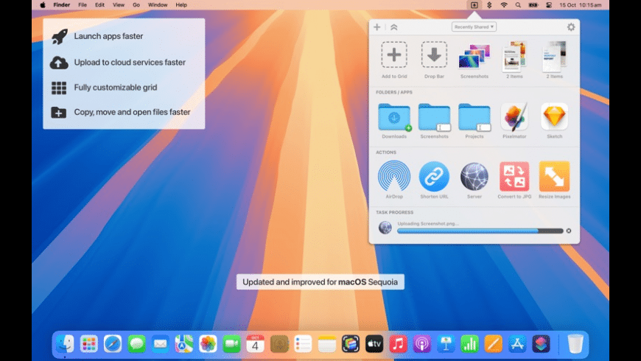
Task: Open Maps from the Dock
Action: pos(184,343)
